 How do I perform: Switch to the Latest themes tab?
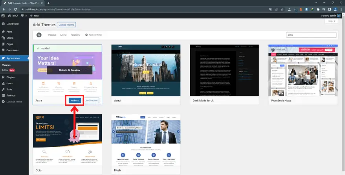(x=63, y=35)
